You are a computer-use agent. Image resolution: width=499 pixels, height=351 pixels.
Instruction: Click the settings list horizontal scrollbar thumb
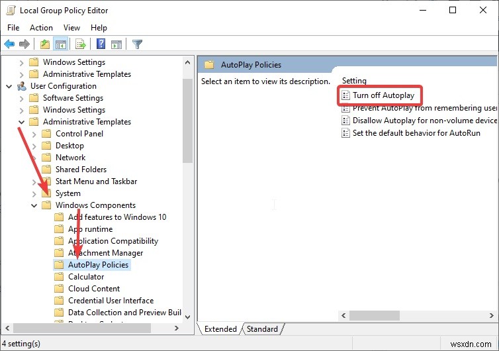(x=375, y=316)
